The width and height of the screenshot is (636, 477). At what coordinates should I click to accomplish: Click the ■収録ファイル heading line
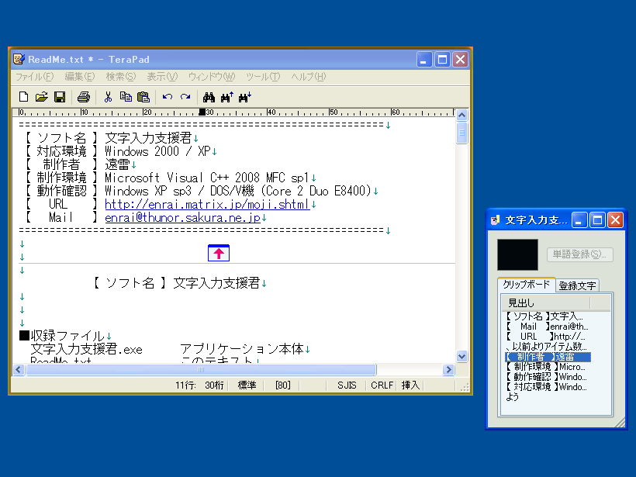click(x=61, y=336)
